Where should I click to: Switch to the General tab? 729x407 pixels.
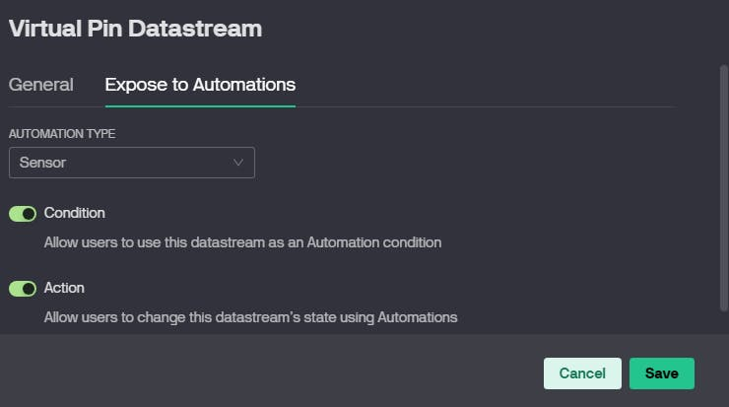click(x=40, y=85)
